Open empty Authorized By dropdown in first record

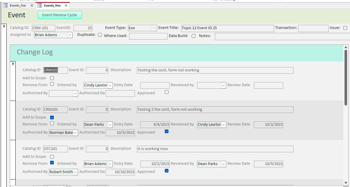point(75,93)
